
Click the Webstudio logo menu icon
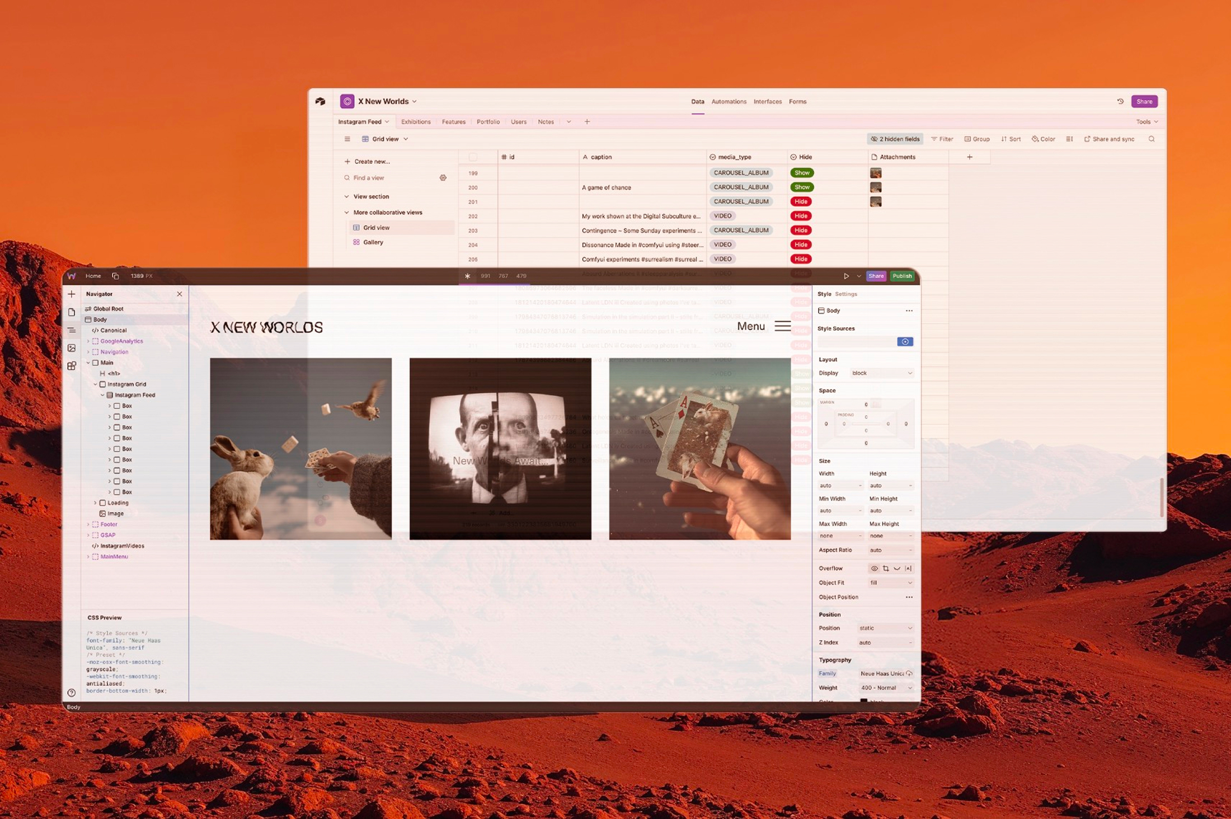72,276
